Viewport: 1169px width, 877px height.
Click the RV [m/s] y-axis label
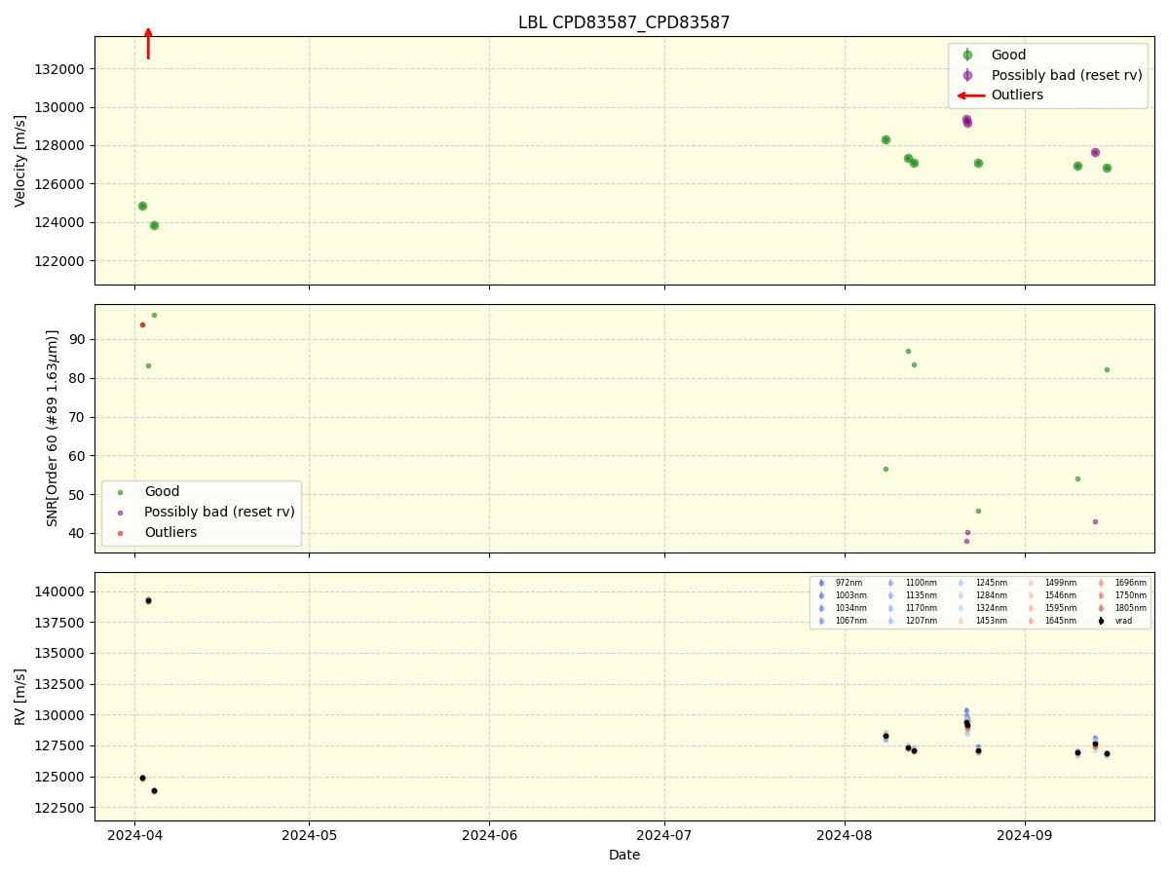click(20, 696)
